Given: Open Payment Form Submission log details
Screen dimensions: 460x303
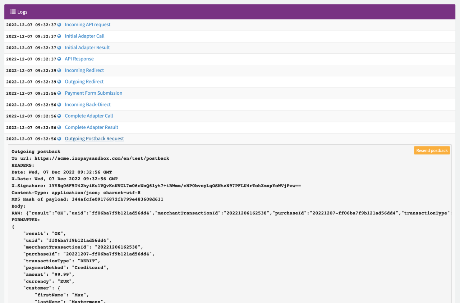Looking at the screenshot, I should click(93, 93).
